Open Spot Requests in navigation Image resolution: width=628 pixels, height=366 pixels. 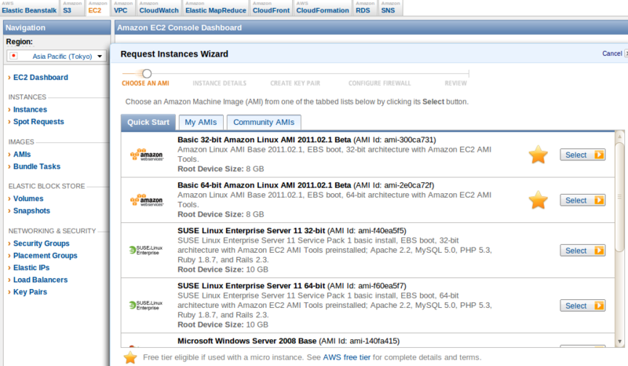tap(38, 122)
